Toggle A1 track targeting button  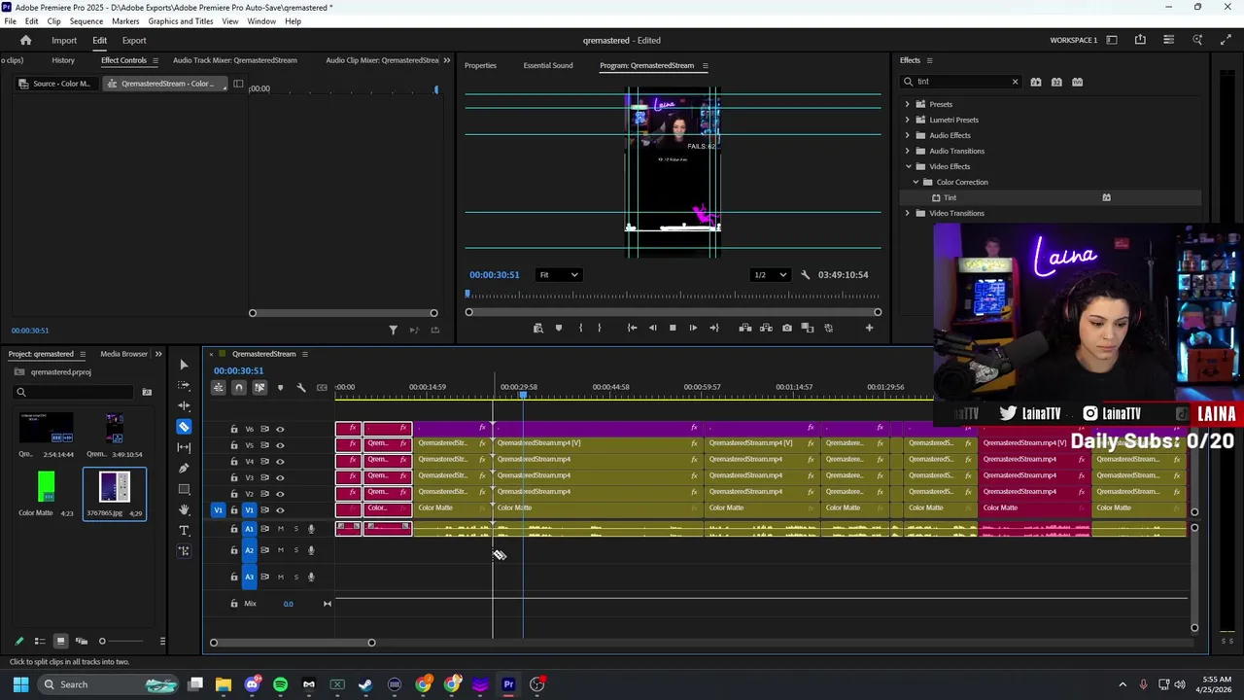pos(249,529)
